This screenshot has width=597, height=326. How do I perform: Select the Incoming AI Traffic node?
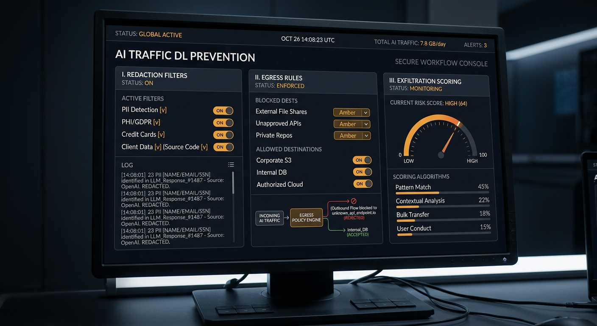tap(270, 218)
